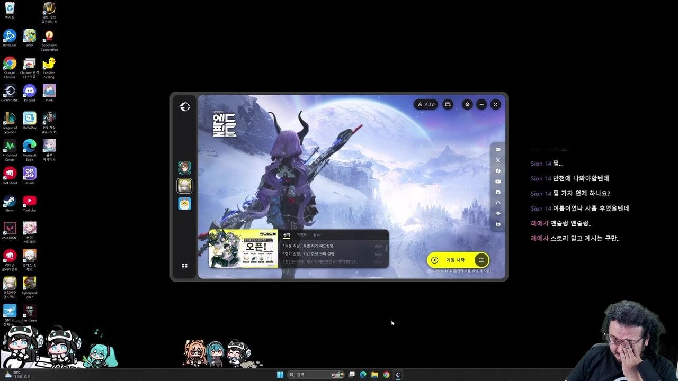
Task: Select the BPSR desktop icon
Action: [x=30, y=38]
